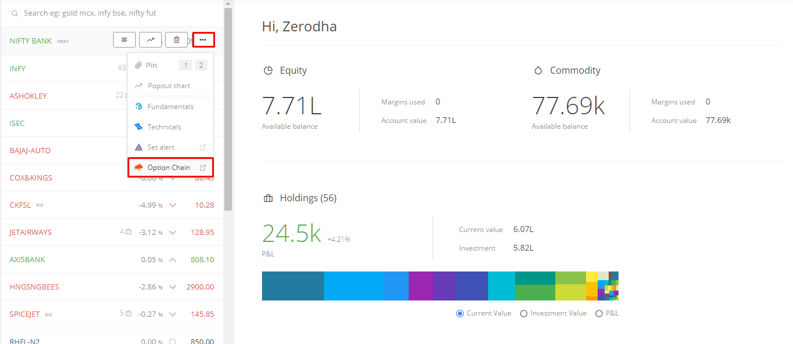Screen dimensions: 793x344
Task: Click the 2900.00 price of HNGSNGBEES
Action: [x=200, y=287]
